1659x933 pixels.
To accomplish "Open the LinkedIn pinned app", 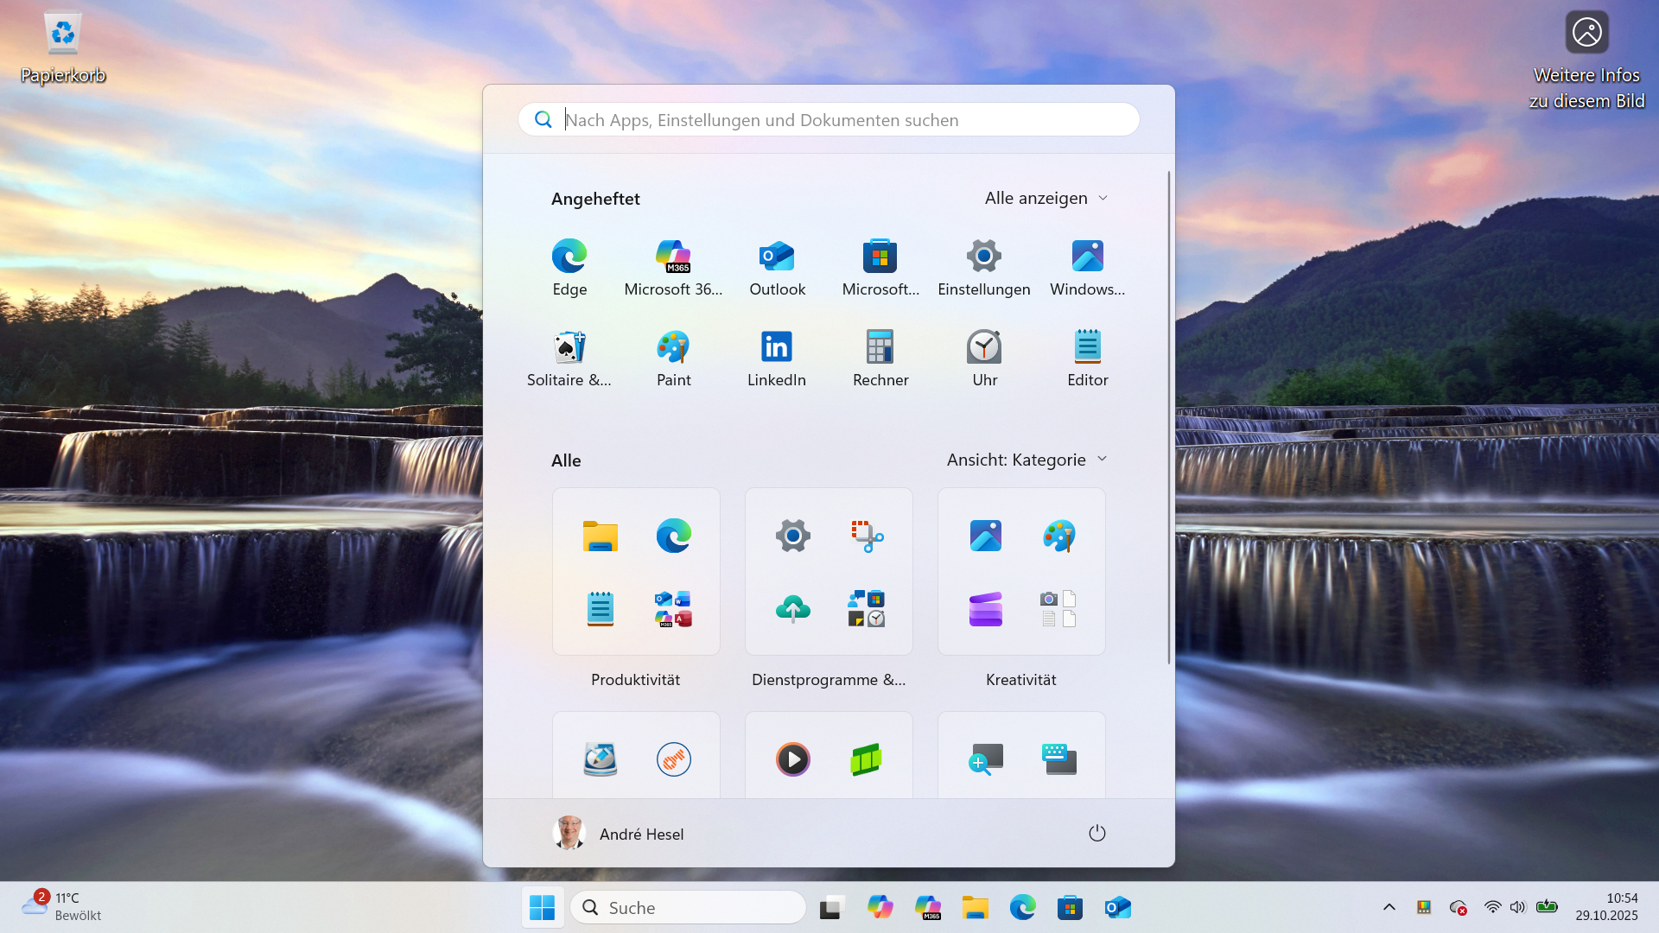I will click(x=777, y=356).
